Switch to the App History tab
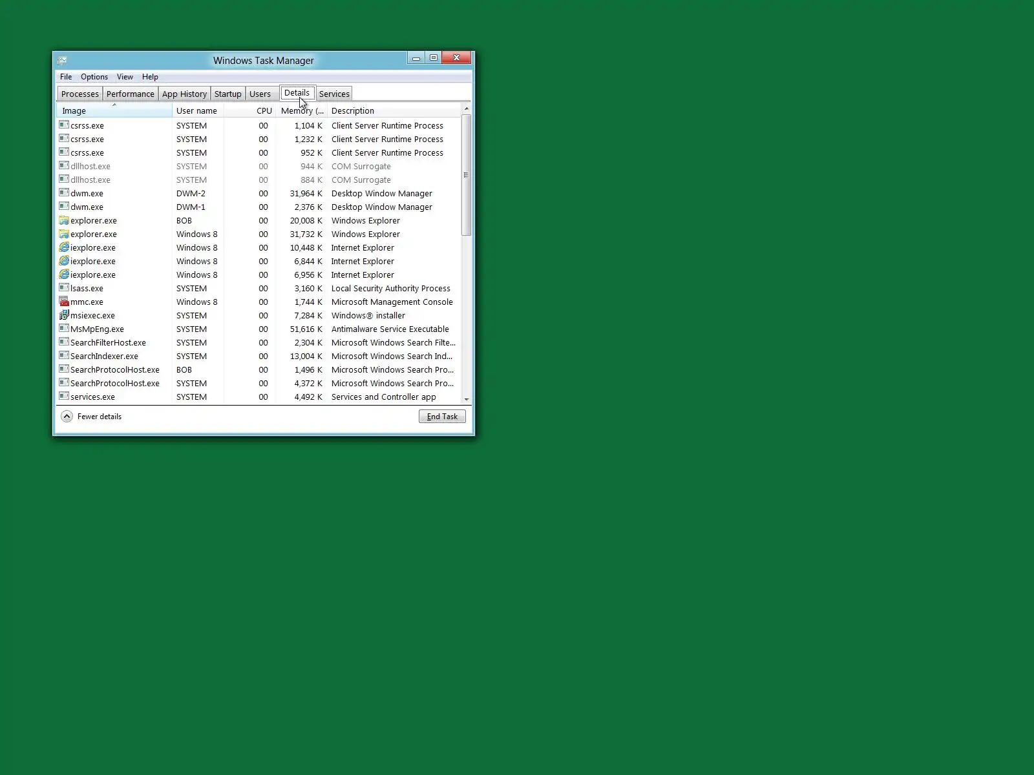Screen dimensions: 1034x775 tap(185, 94)
